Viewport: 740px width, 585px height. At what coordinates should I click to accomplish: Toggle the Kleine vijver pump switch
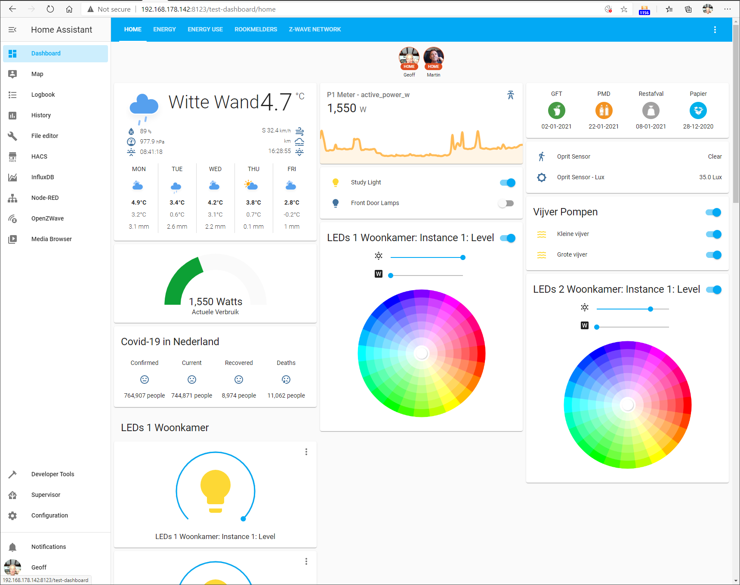click(713, 234)
